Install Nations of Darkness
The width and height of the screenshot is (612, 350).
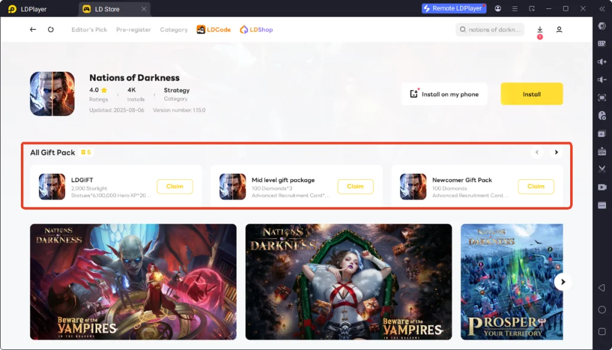point(531,94)
